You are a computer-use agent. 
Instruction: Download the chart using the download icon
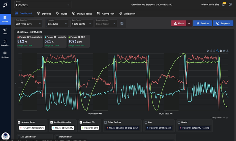227,51
